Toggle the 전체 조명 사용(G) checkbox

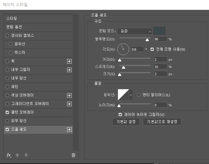(x=152, y=49)
